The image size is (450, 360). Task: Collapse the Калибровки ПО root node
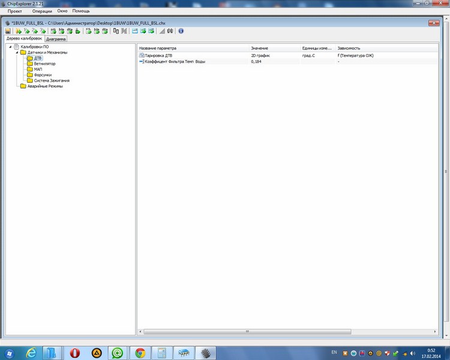pyautogui.click(x=10, y=47)
